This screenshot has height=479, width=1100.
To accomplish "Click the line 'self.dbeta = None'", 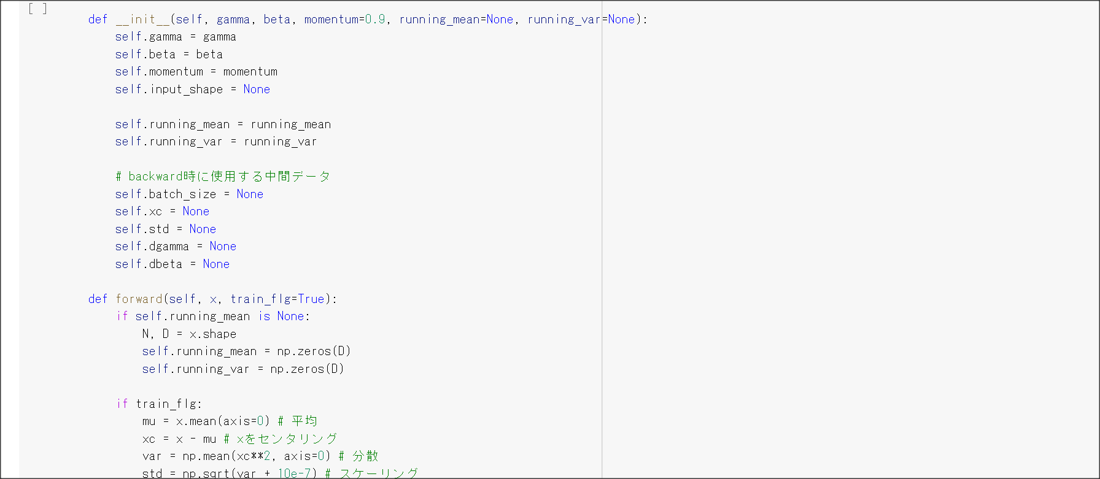I will [x=172, y=264].
